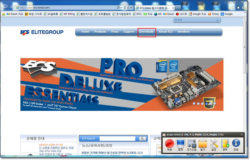Expand favorites bar overflow chevron

pos(245,12)
